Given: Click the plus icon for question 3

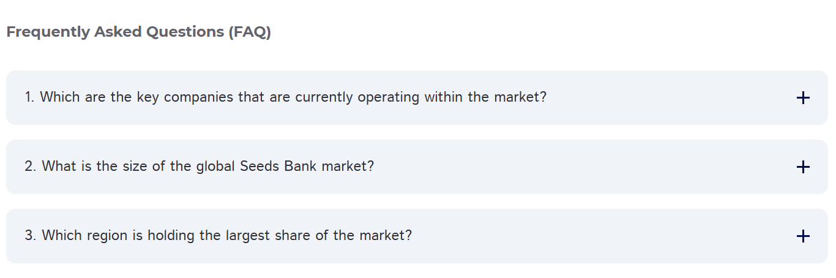Looking at the screenshot, I should [x=803, y=236].
